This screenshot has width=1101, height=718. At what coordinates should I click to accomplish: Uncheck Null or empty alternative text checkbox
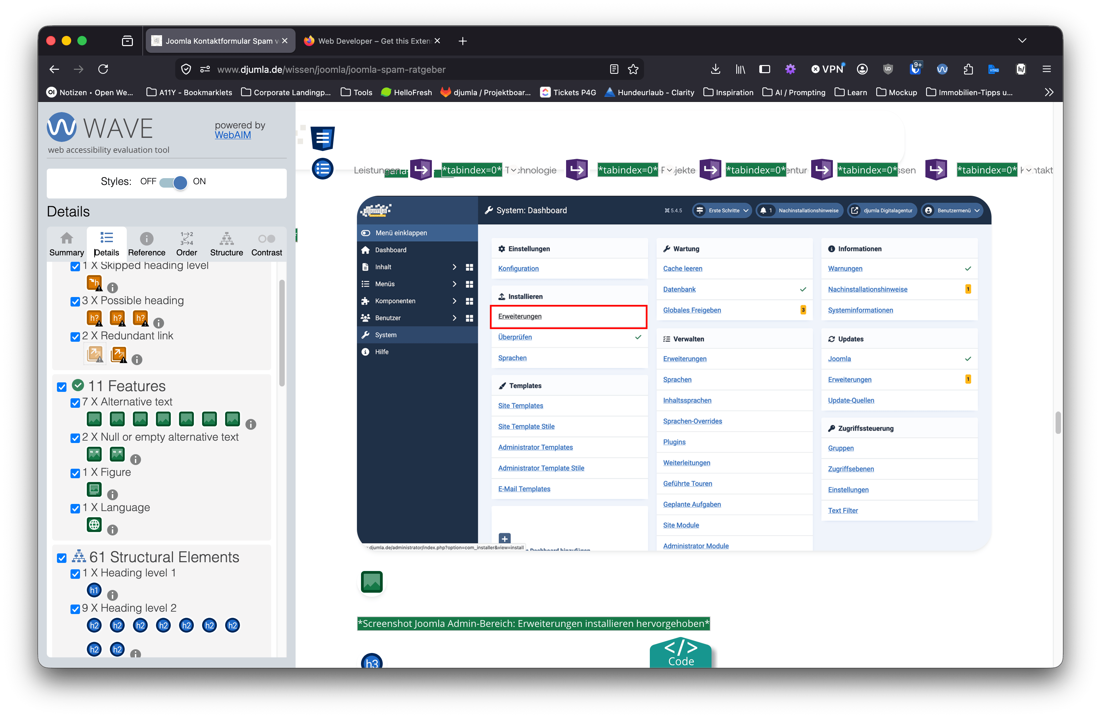(75, 438)
